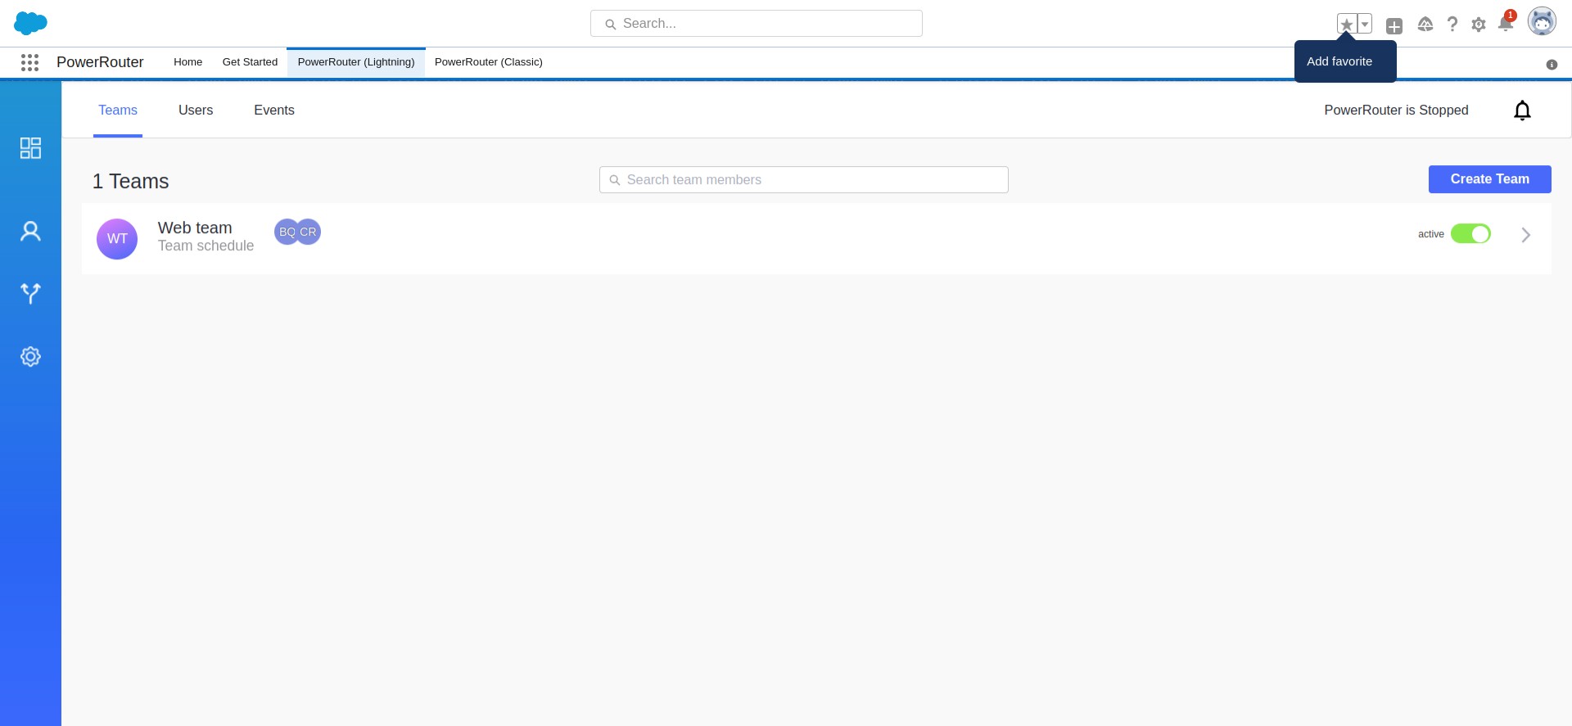1572x726 pixels.
Task: Toggle Web team active switch off
Action: click(1470, 234)
